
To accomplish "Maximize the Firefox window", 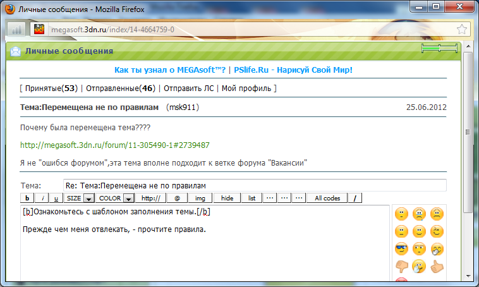I will [436, 6].
